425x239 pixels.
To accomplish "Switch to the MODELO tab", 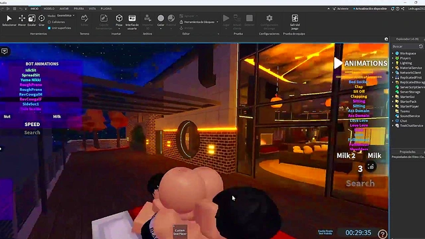I will click(49, 9).
